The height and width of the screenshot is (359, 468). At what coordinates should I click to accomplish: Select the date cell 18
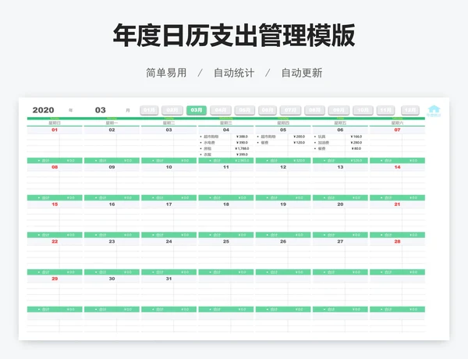coord(226,204)
